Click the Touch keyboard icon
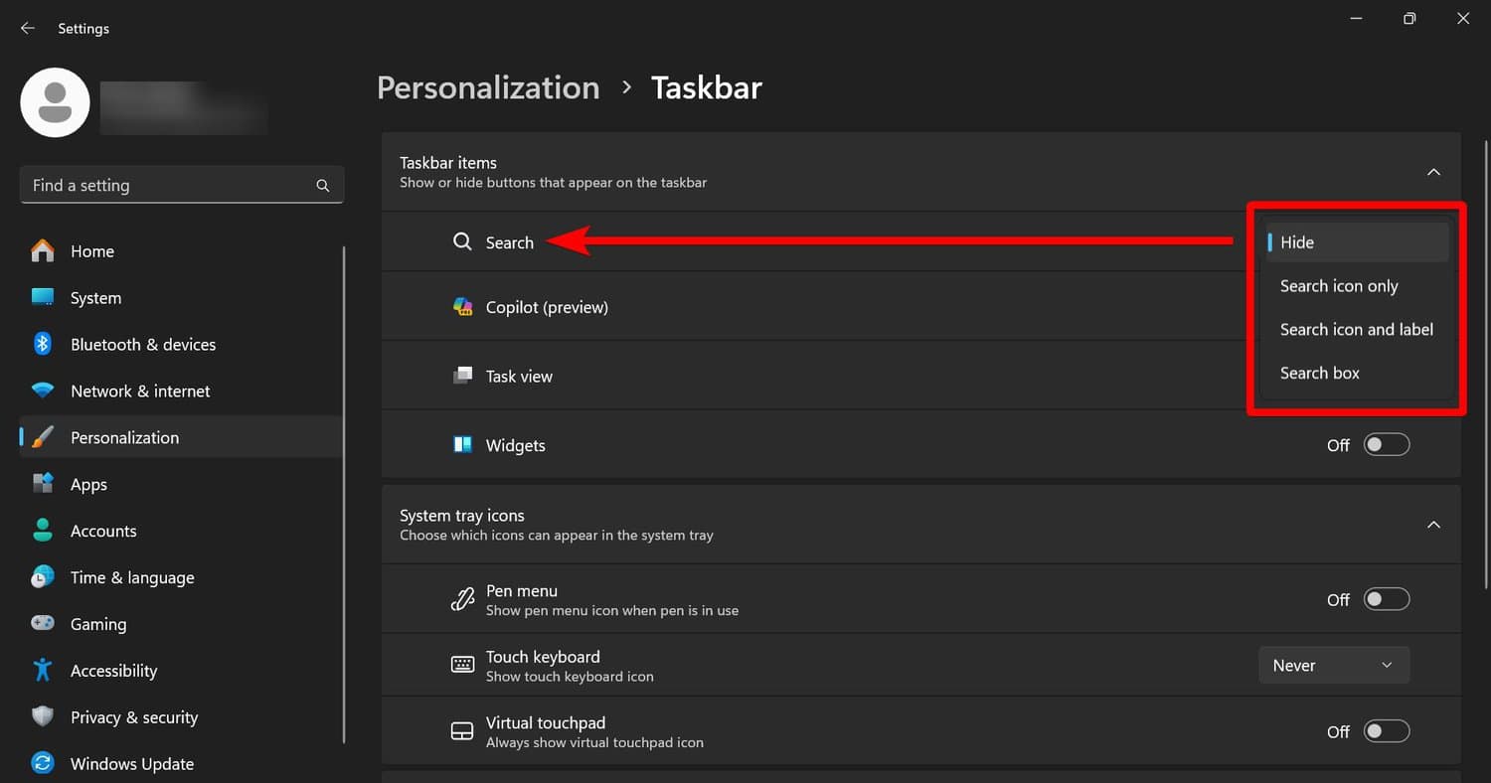 [x=462, y=664]
